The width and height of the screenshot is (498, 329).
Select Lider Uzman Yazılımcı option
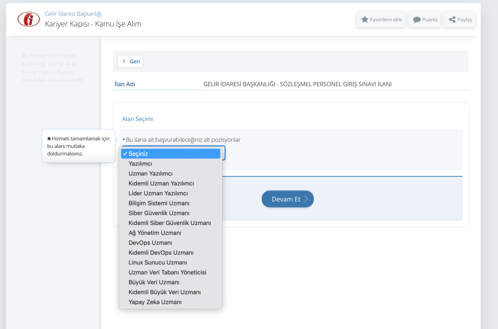158,193
